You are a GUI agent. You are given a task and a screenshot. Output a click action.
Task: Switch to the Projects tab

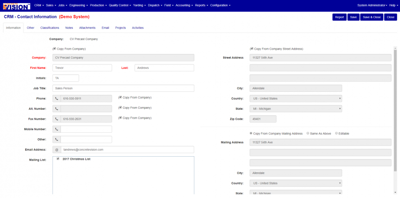coord(120,27)
